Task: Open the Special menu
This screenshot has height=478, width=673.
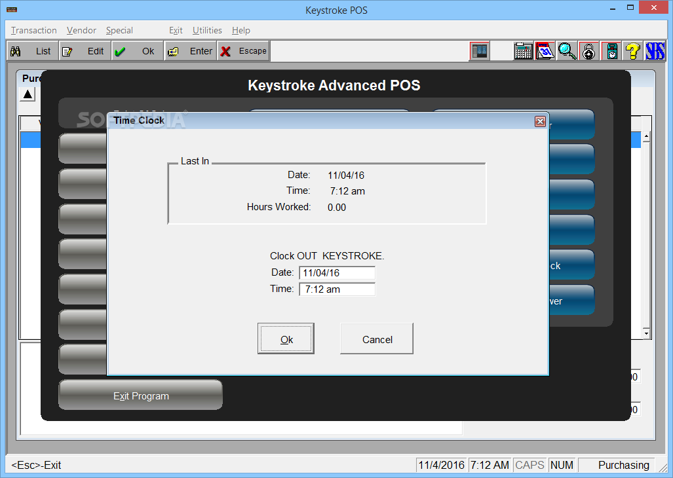Action: (119, 30)
